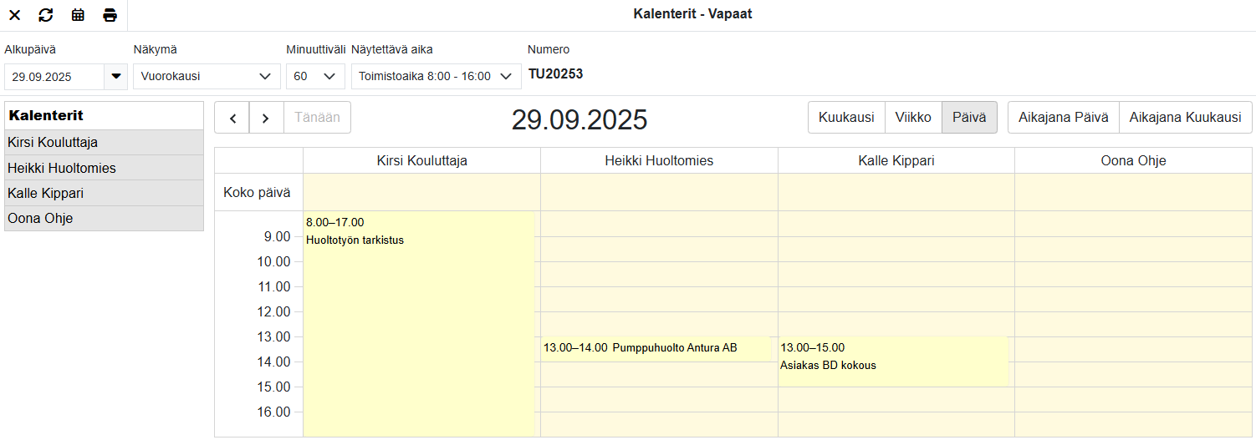Click the calendar icon in top toolbar
This screenshot has height=445, width=1256.
click(78, 15)
